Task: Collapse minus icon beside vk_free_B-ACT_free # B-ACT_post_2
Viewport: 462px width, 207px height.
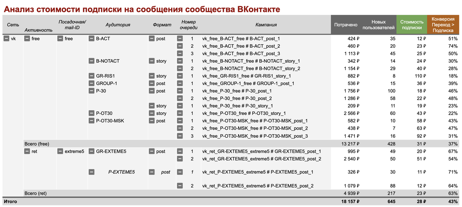Action: tap(180, 46)
